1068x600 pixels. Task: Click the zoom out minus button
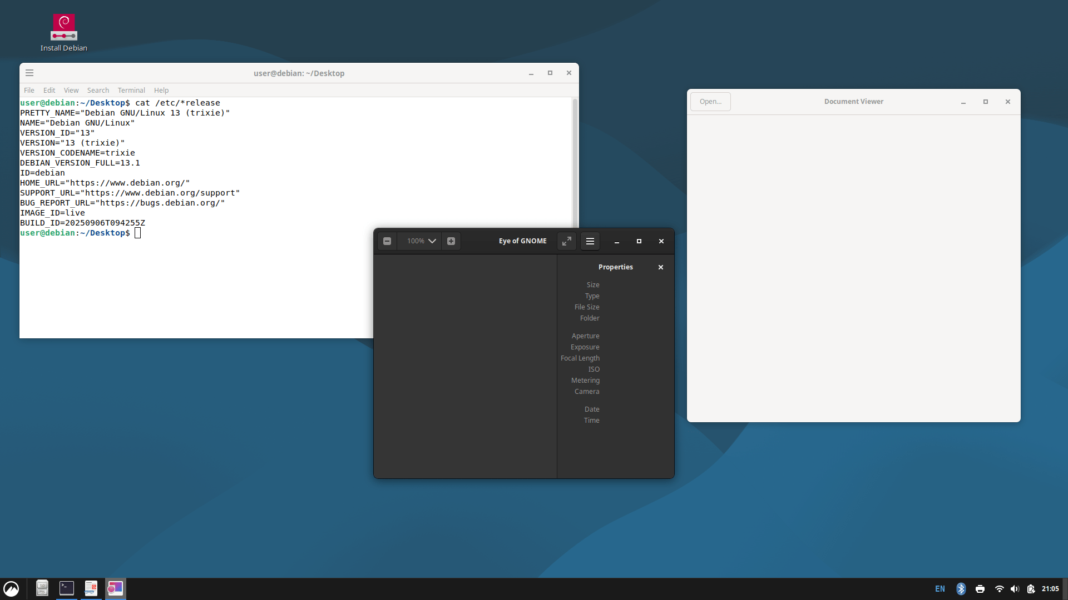tap(387, 241)
